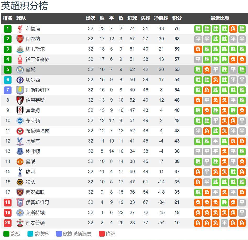The image size is (248, 240).
Task: Click the Newcastle club crest icon
Action: pos(20,49)
